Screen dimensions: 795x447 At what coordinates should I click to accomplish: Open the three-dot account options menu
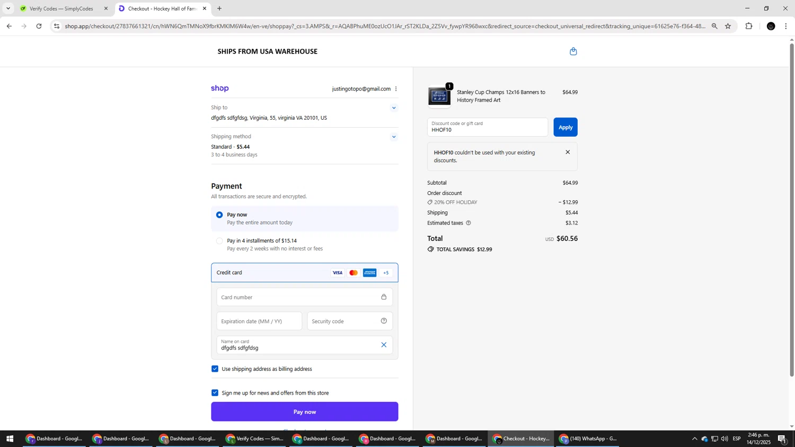[x=396, y=89]
